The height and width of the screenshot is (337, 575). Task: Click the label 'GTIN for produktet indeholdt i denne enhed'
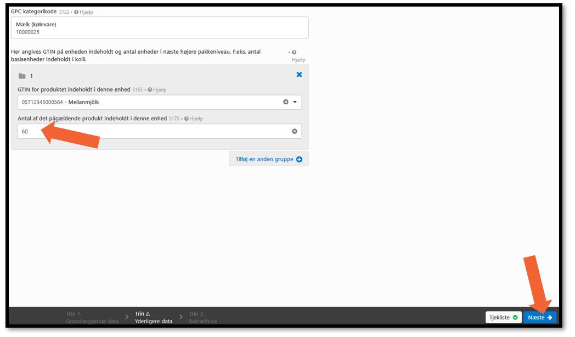(74, 89)
